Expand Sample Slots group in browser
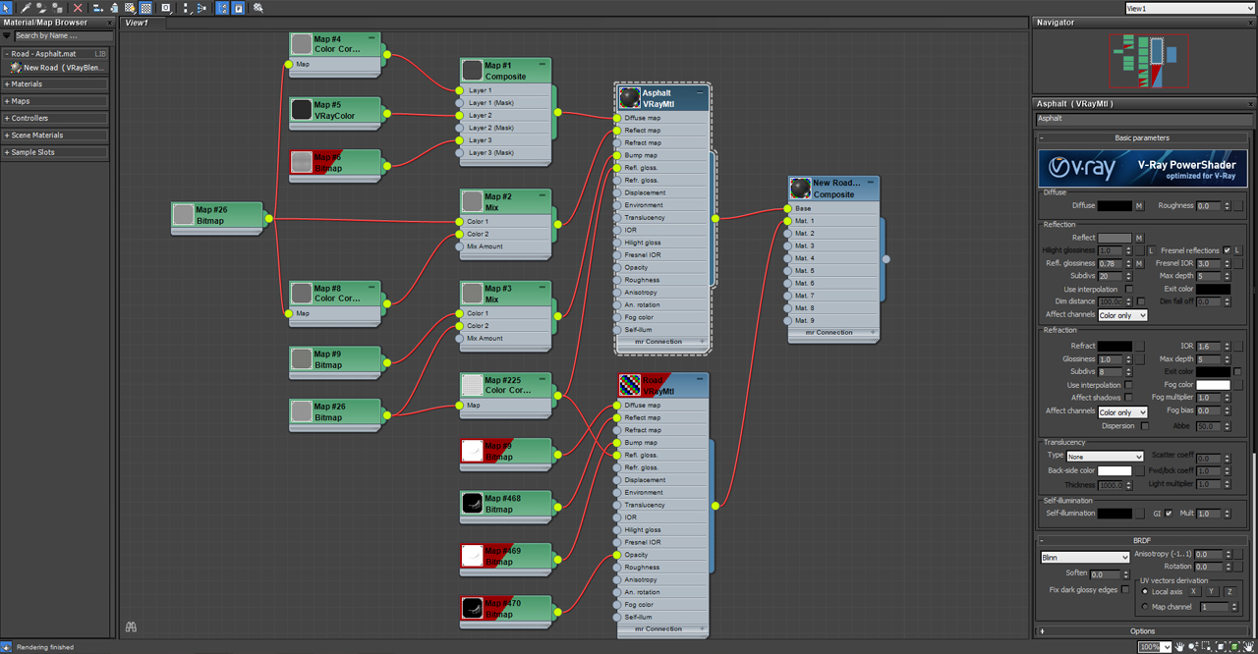Image resolution: width=1258 pixels, height=654 pixels. pos(55,152)
